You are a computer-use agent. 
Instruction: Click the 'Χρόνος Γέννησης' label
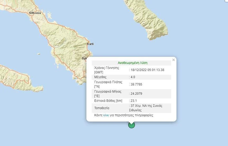pyautogui.click(x=107, y=68)
